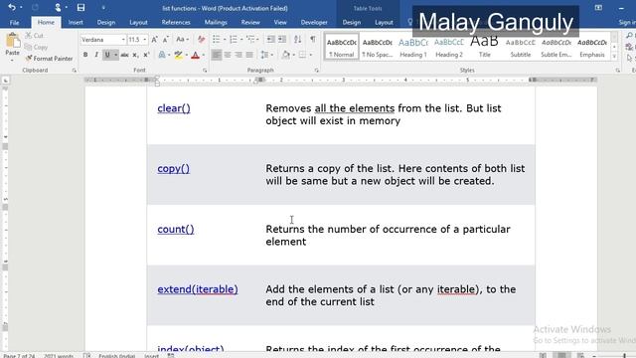Apply the Heading 2 style
636x358 pixels.
448,47
